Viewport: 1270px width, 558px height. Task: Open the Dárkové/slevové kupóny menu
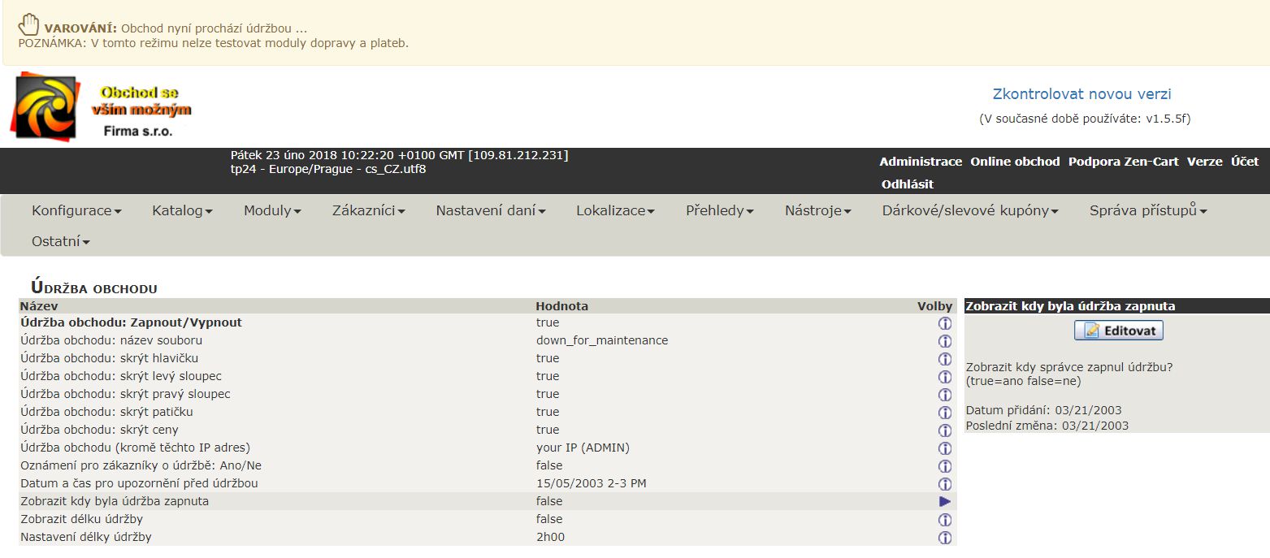coord(970,211)
